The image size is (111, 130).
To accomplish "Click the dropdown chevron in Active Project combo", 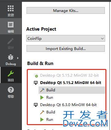I will coord(102,39).
